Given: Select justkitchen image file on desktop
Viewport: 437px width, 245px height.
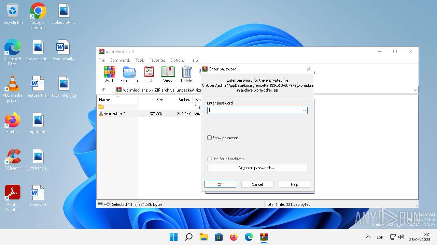Looking at the screenshot, I should point(38,160).
